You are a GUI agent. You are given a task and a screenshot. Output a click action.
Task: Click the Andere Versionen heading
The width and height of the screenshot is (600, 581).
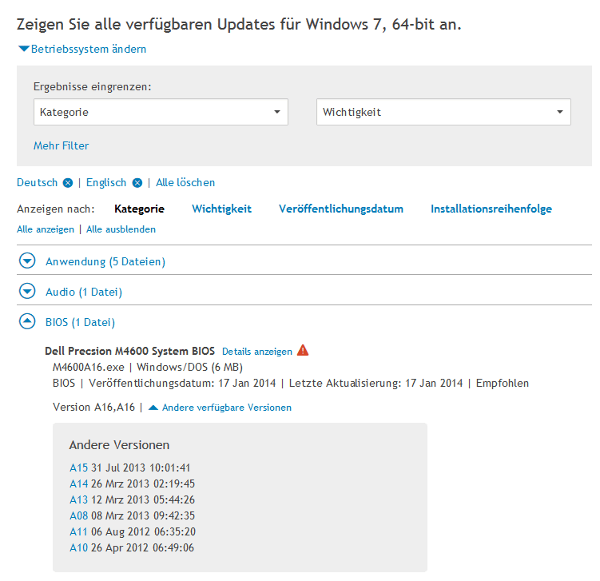pyautogui.click(x=119, y=445)
